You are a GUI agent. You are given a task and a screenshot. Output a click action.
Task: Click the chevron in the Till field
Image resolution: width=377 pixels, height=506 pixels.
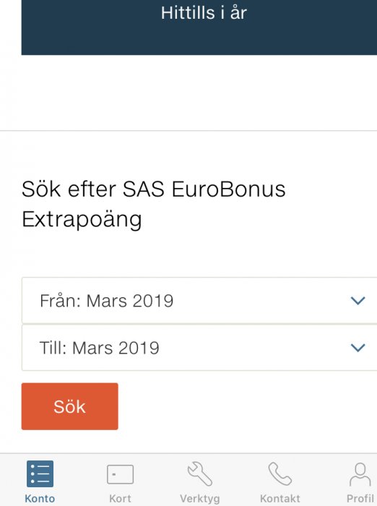[357, 348]
